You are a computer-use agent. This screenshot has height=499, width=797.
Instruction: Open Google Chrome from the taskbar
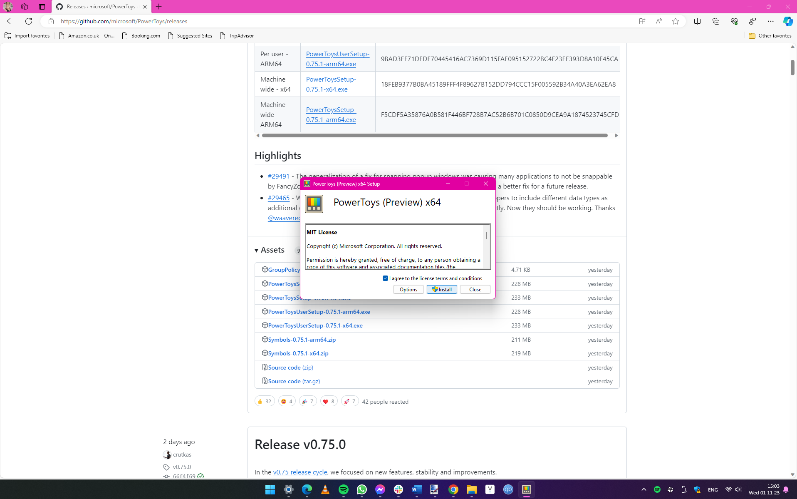(x=453, y=489)
